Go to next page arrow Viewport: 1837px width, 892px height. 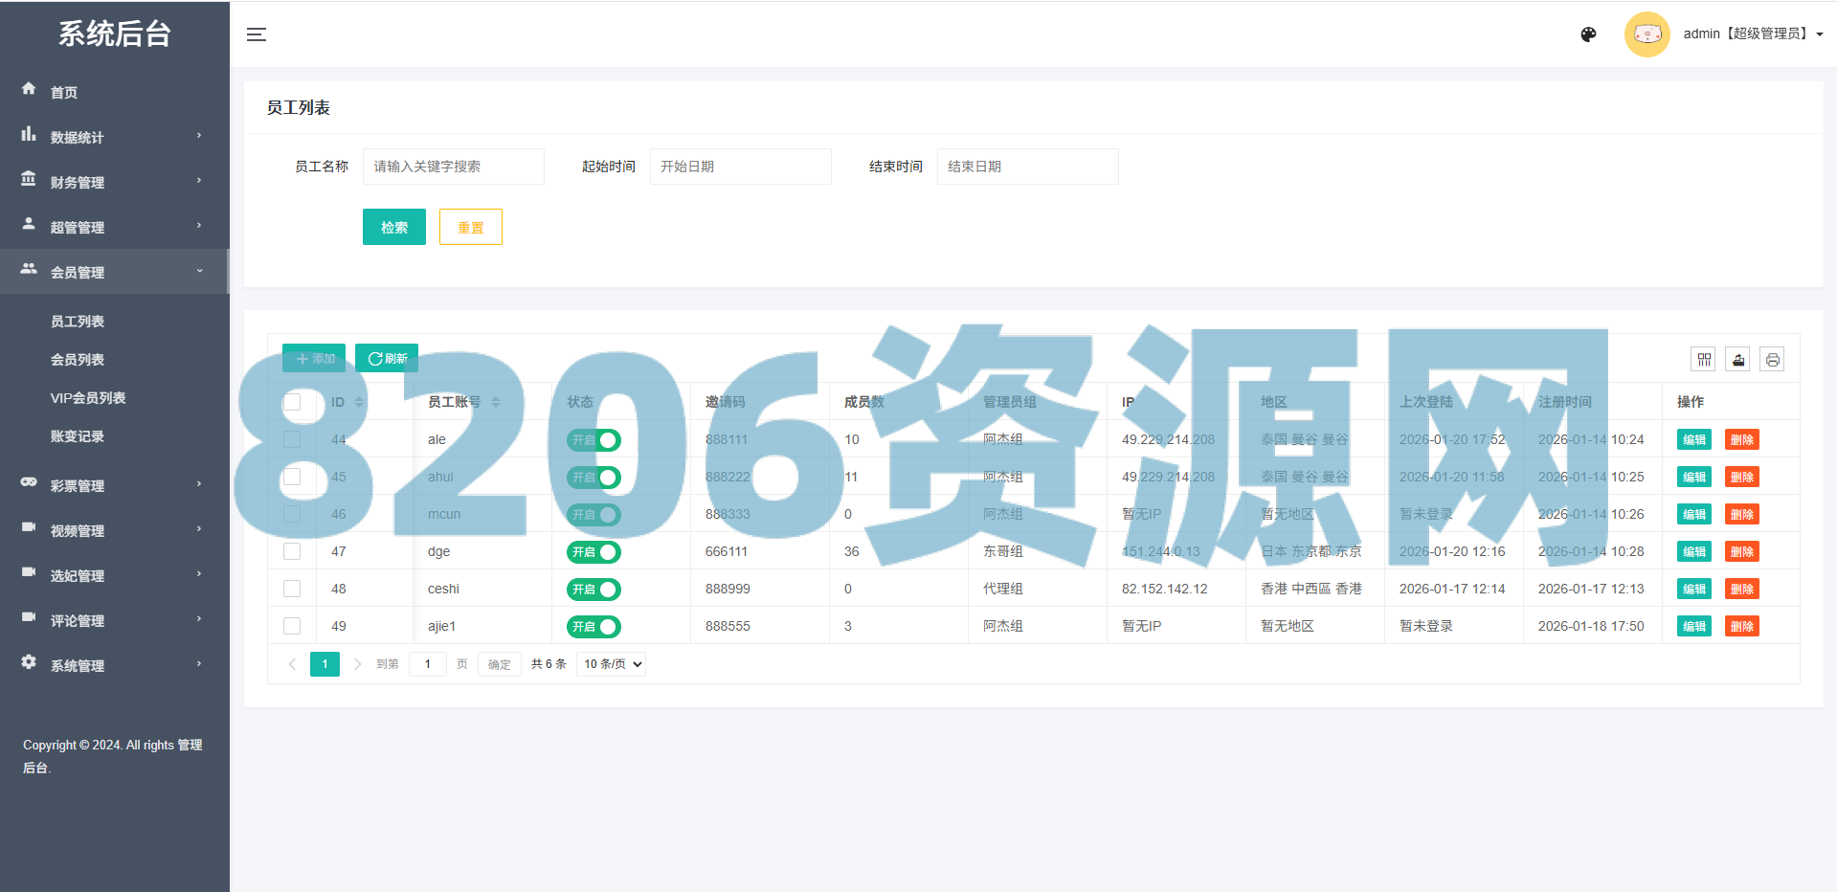(x=357, y=664)
